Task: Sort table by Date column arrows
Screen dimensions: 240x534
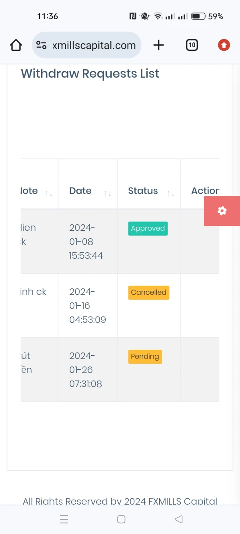Action: [x=107, y=194]
